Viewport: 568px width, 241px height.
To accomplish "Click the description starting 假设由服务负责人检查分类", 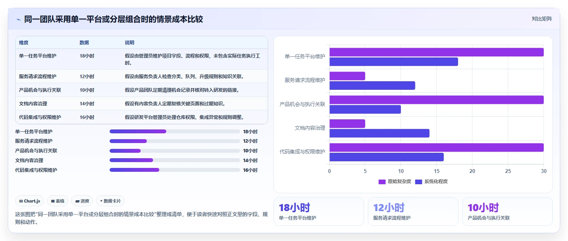I will (185, 76).
